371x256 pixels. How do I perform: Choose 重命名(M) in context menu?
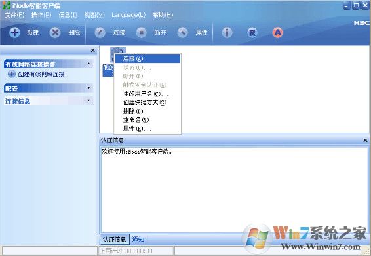[147, 120]
